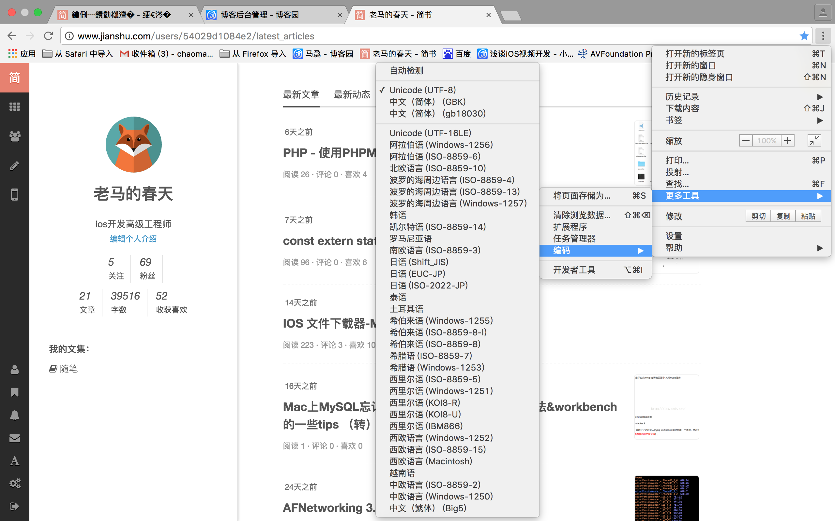Select 西欧语言 (Windows-1252) encoding
This screenshot has height=521, width=835.
tap(457, 438)
